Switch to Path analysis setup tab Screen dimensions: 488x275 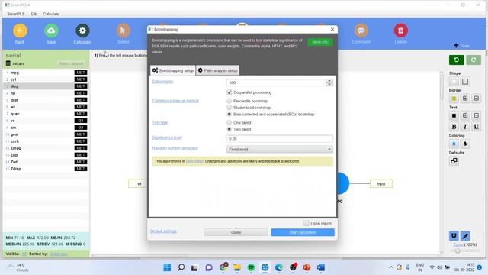pos(218,70)
